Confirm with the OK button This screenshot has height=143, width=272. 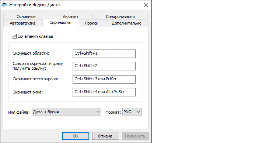76,136
